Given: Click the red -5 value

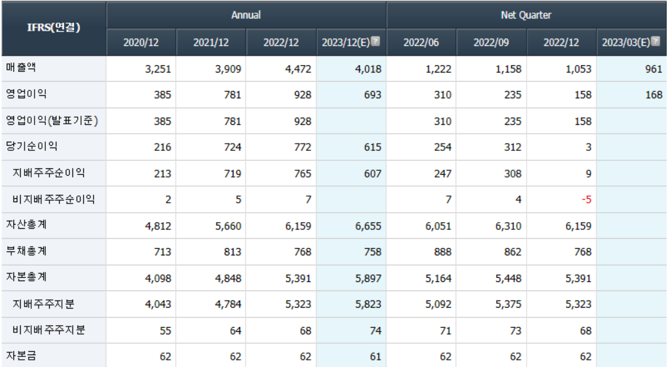Looking at the screenshot, I should coord(587,199).
